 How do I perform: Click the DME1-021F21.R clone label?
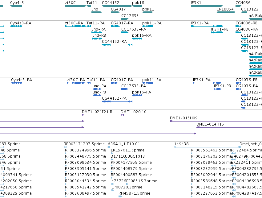point(97,112)
